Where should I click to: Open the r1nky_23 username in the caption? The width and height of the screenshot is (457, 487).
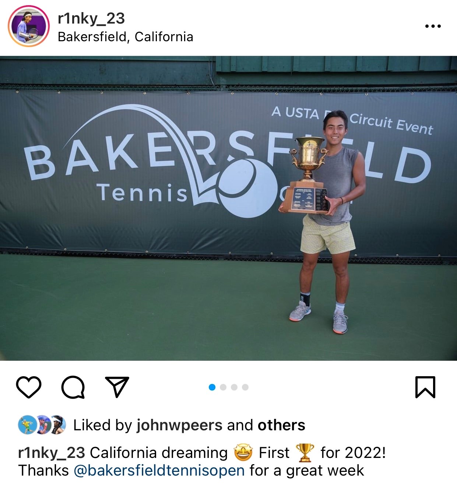click(52, 453)
